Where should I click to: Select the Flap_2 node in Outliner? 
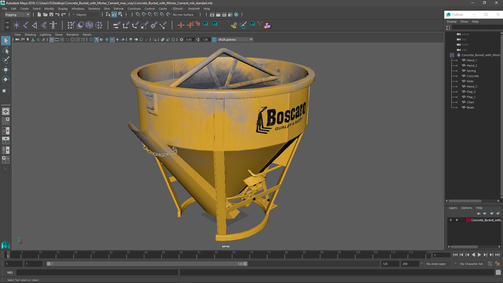[x=471, y=92]
